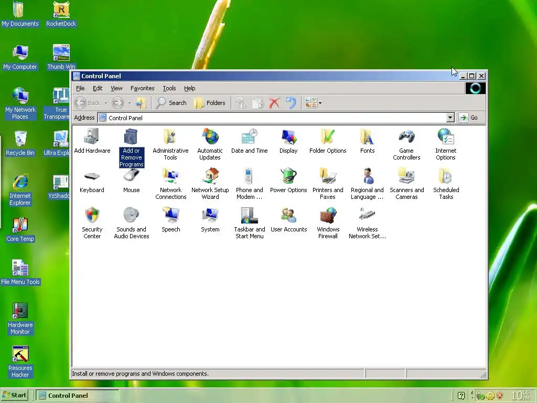Screen dimensions: 537x403
Task: Open the Add Hardware applet
Action: [92, 141]
